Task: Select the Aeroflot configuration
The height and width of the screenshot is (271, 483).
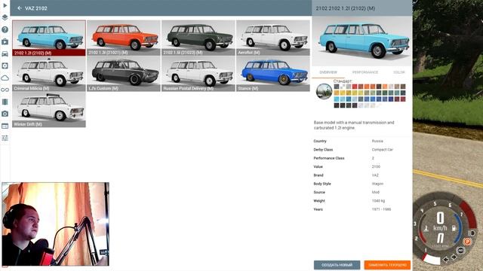Action: click(273, 38)
